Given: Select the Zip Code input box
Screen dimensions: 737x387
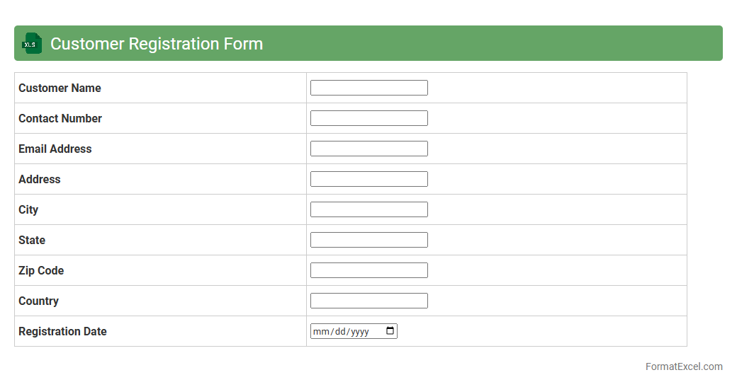Looking at the screenshot, I should (x=368, y=270).
